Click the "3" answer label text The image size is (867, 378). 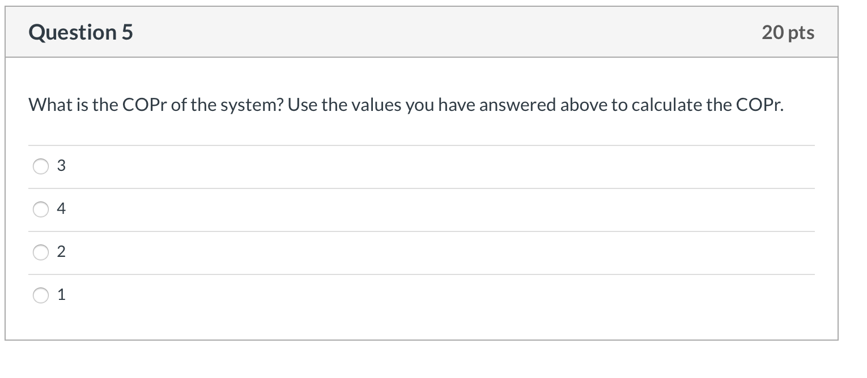(61, 166)
